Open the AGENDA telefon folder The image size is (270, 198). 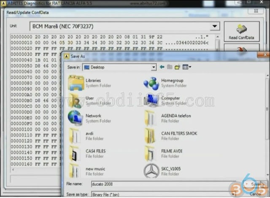pyautogui.click(x=168, y=118)
